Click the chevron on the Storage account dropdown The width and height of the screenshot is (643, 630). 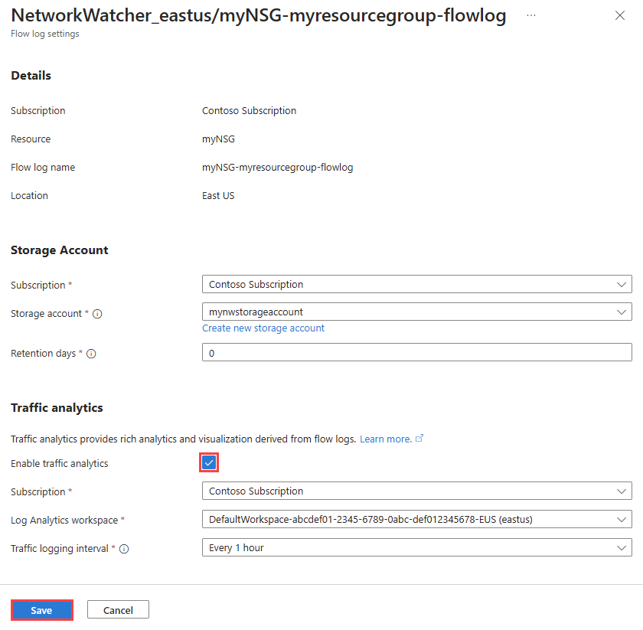coord(622,312)
